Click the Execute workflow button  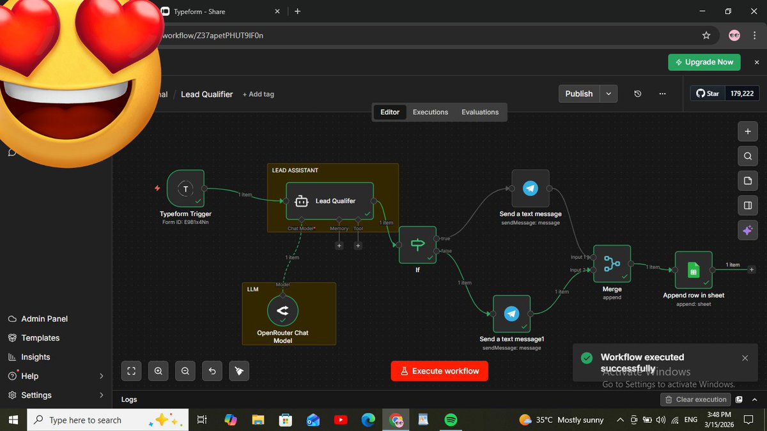click(x=440, y=371)
